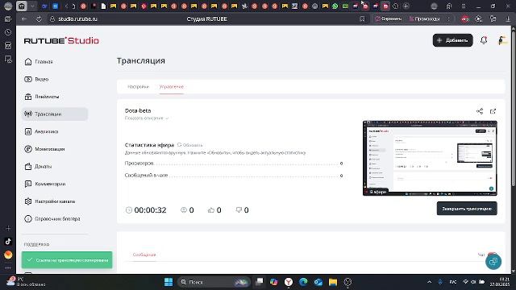Open the browser hamburger menu

click(464, 6)
